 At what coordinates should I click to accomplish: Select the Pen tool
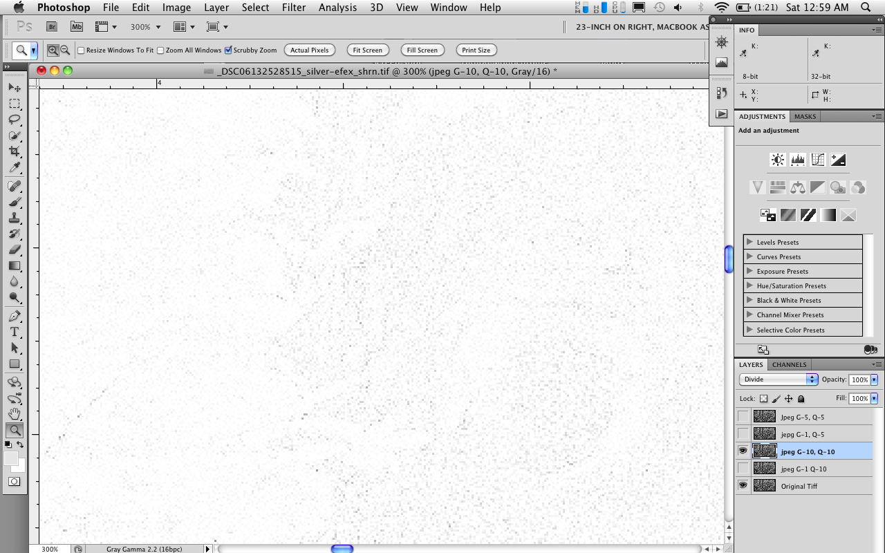pos(15,316)
